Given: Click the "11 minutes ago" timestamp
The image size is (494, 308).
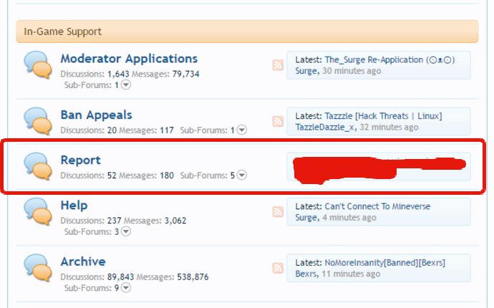Looking at the screenshot, I should tap(351, 274).
